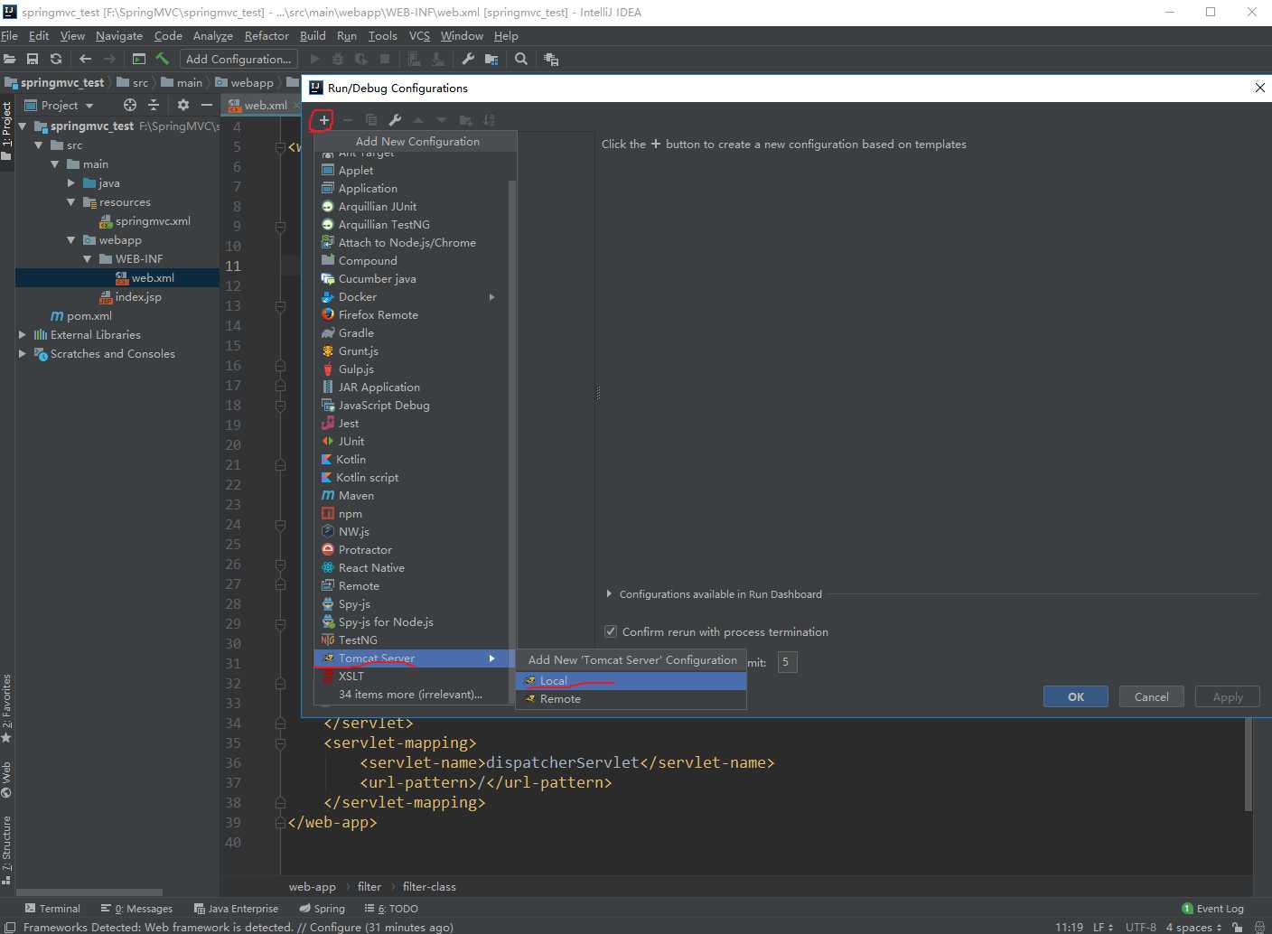1272x934 pixels.
Task: Click the Back navigation arrow in toolbar
Action: [86, 59]
